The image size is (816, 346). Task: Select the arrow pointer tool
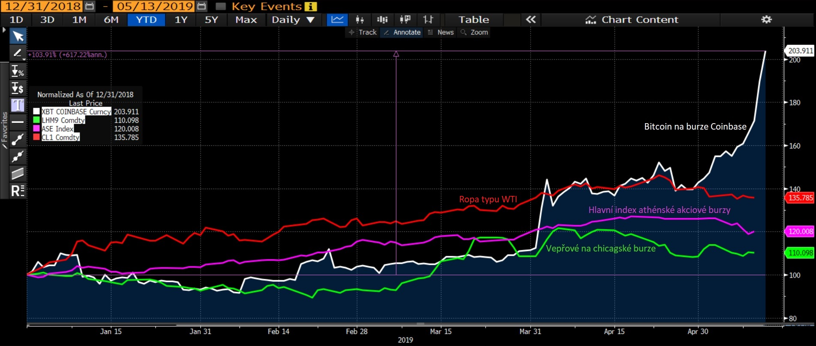click(18, 36)
